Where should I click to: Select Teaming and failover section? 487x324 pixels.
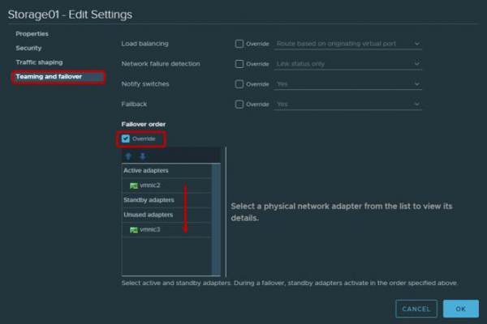click(x=49, y=77)
